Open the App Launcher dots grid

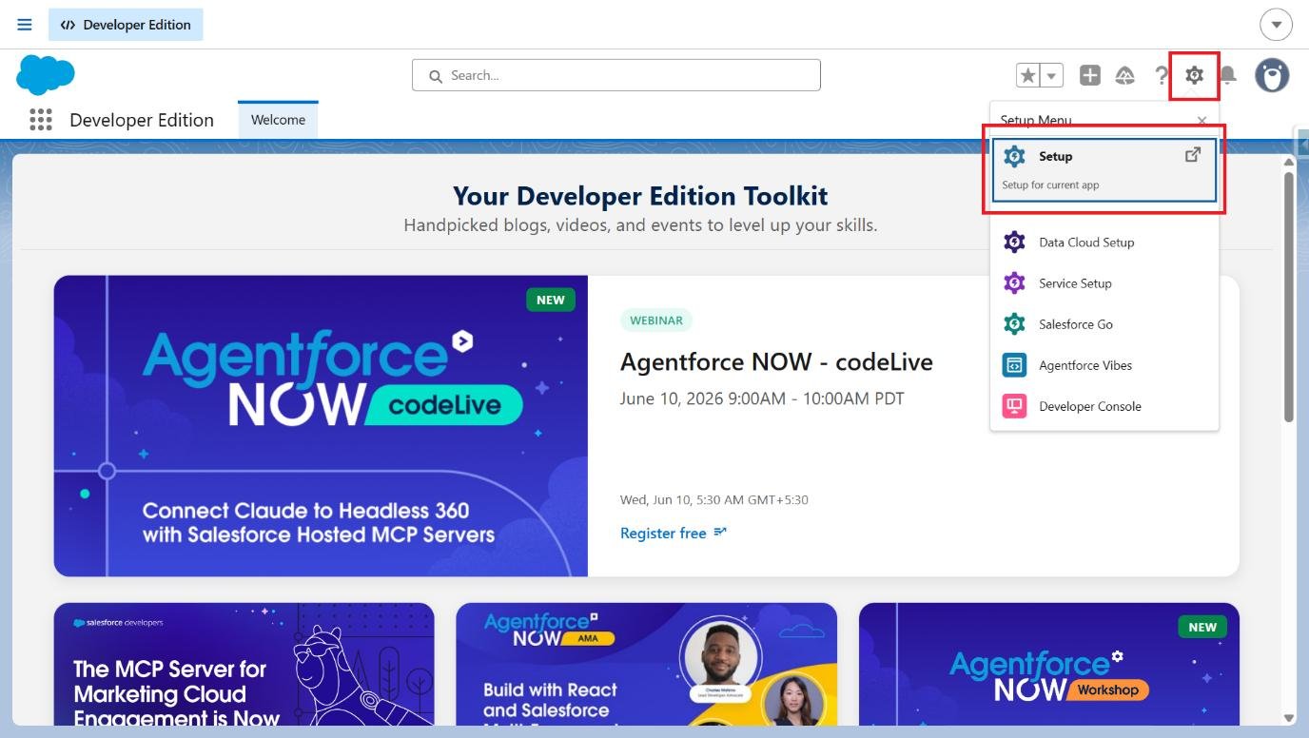(x=41, y=119)
